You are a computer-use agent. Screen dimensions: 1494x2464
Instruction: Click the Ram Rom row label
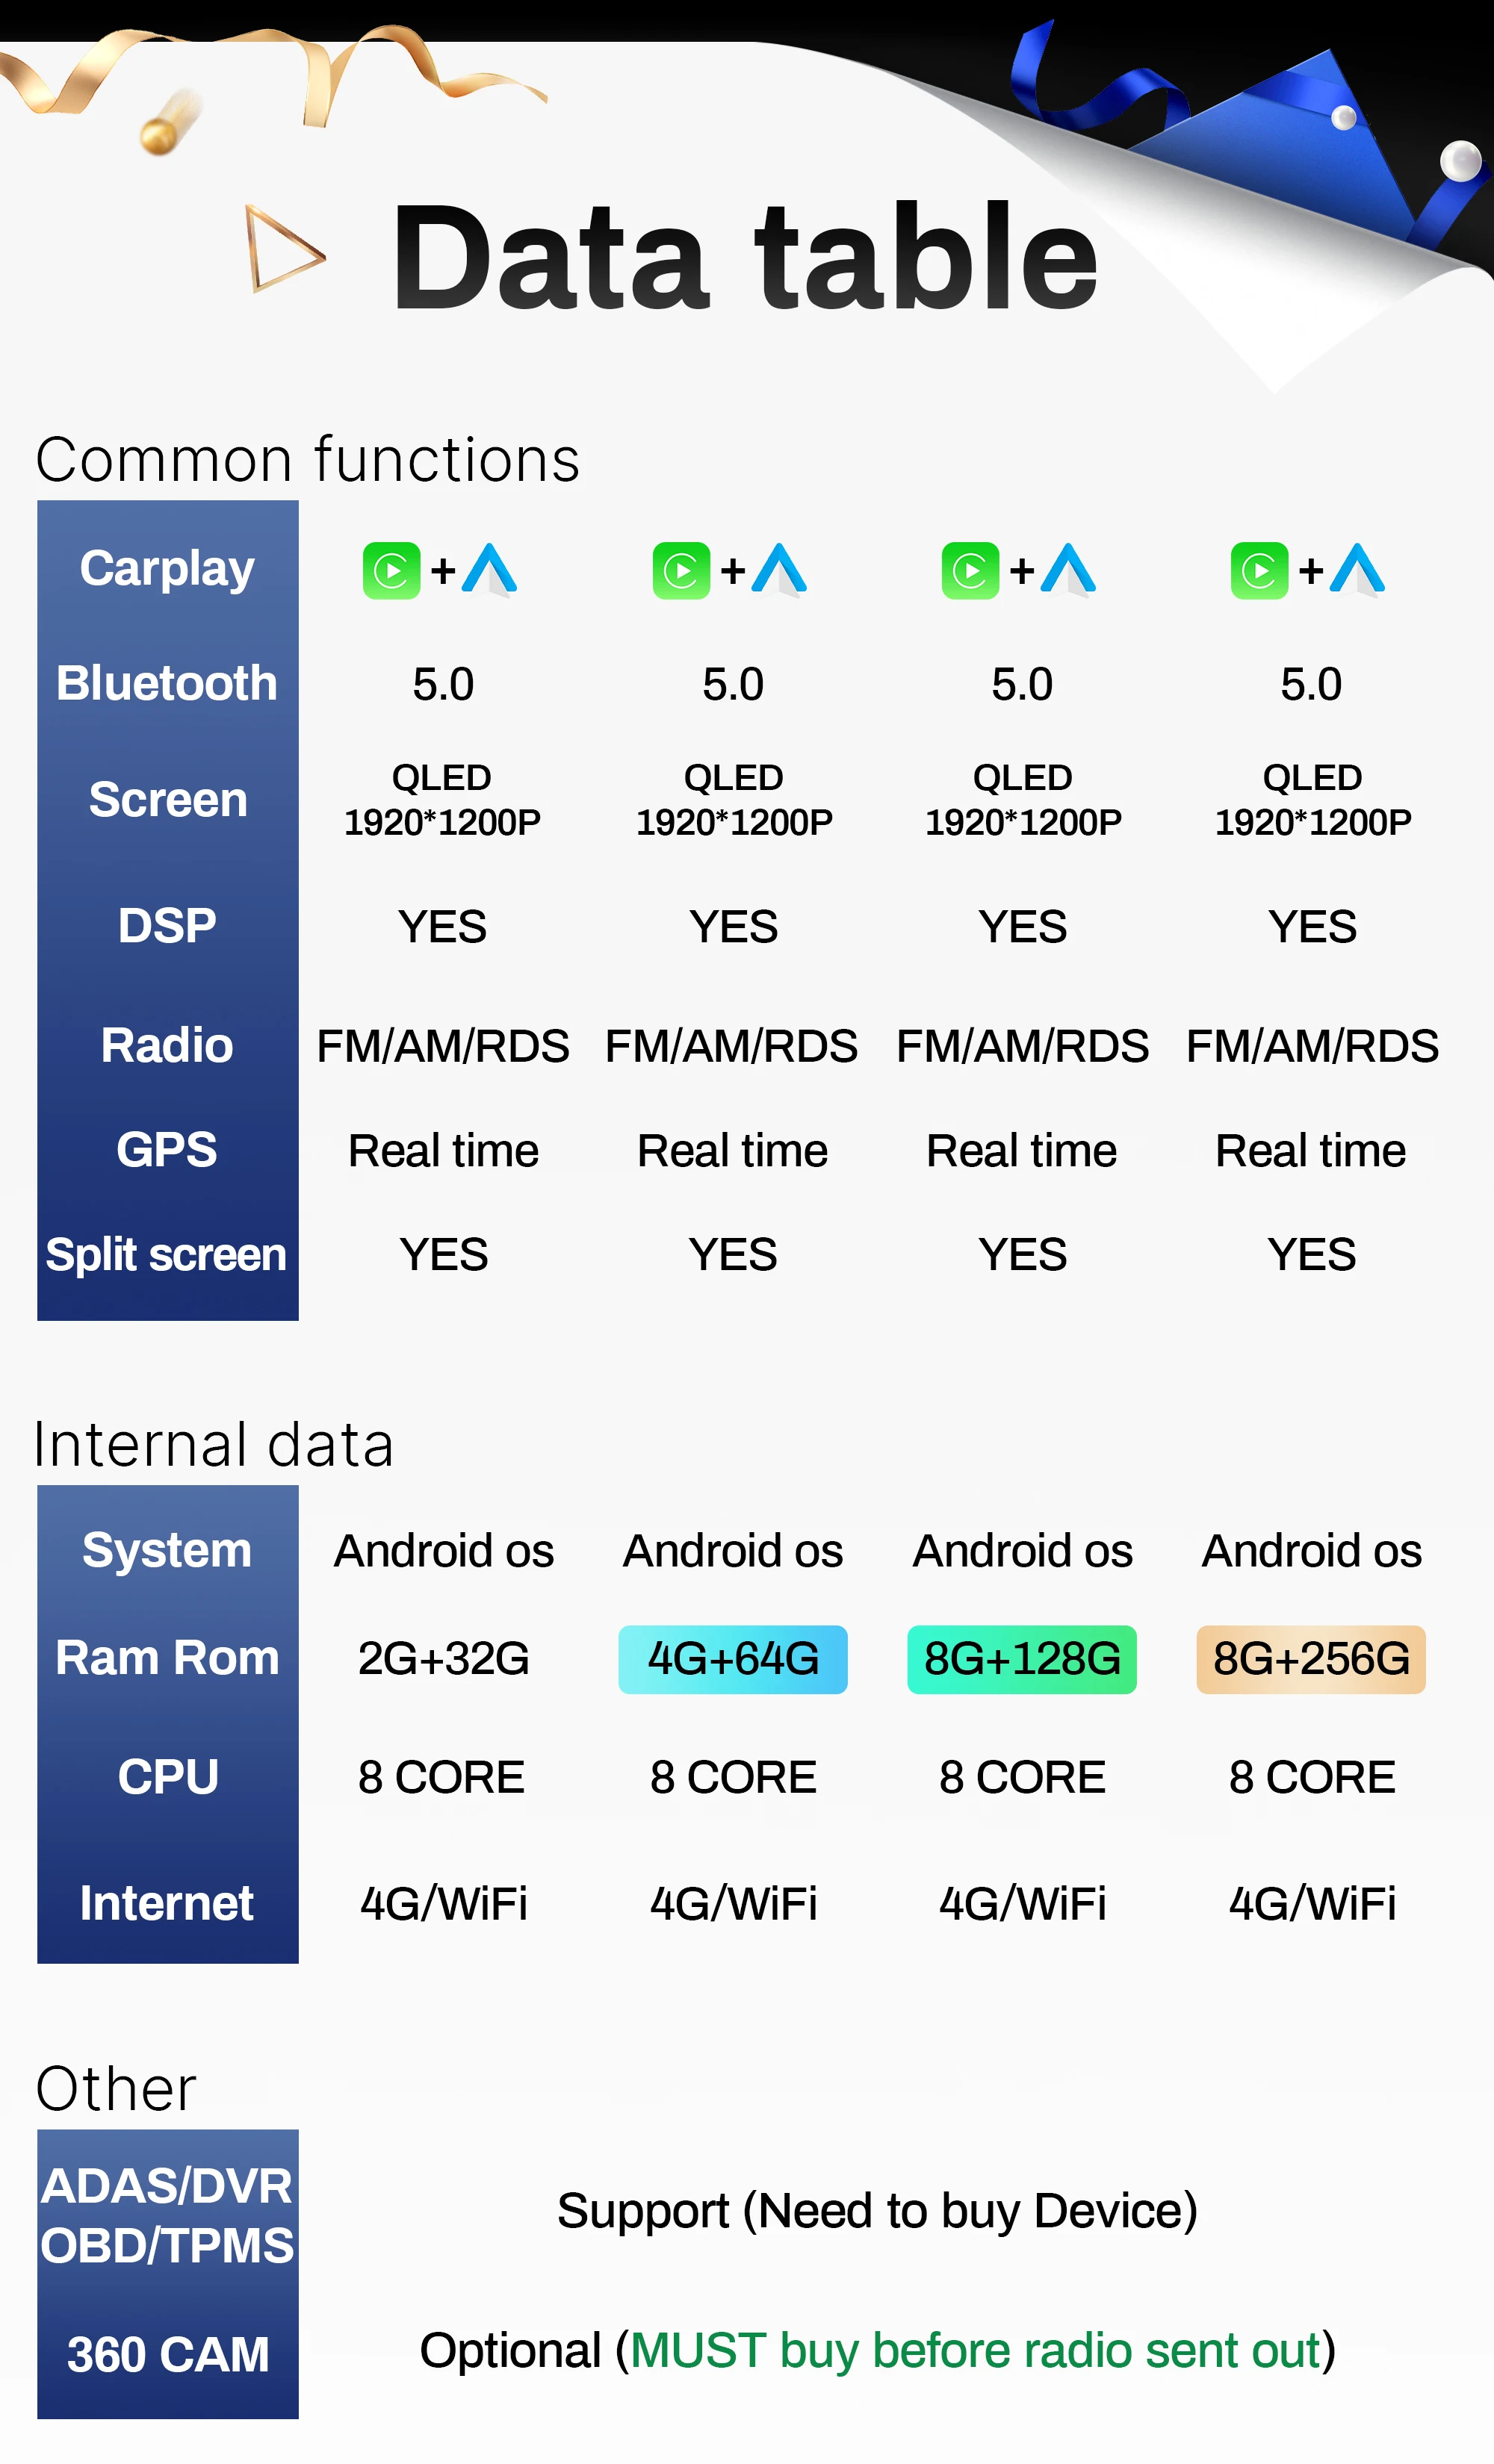coord(167,1657)
